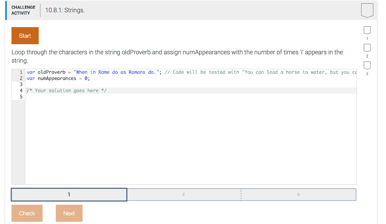The width and height of the screenshot is (386, 224).
Task: Click the dashed divider between steps 2 and 3
Action: (241, 194)
